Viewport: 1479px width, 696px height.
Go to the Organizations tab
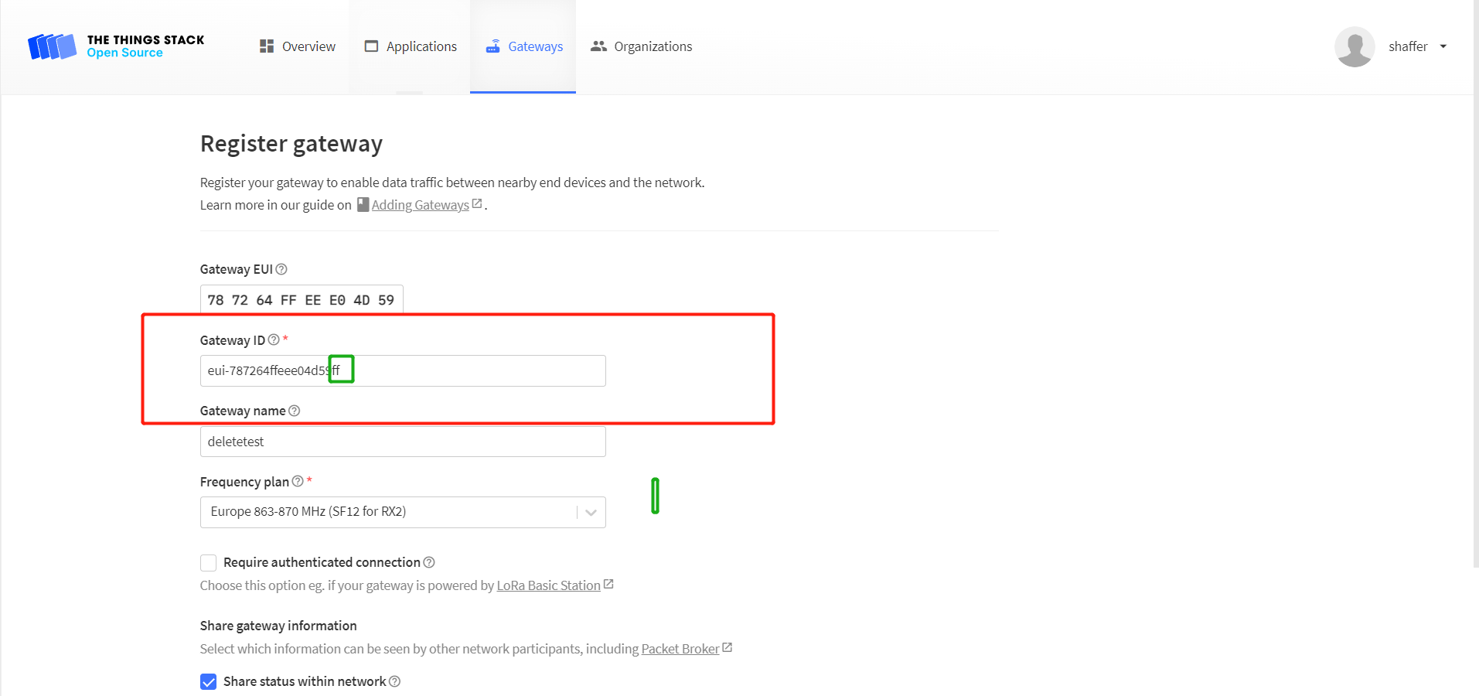tap(641, 46)
